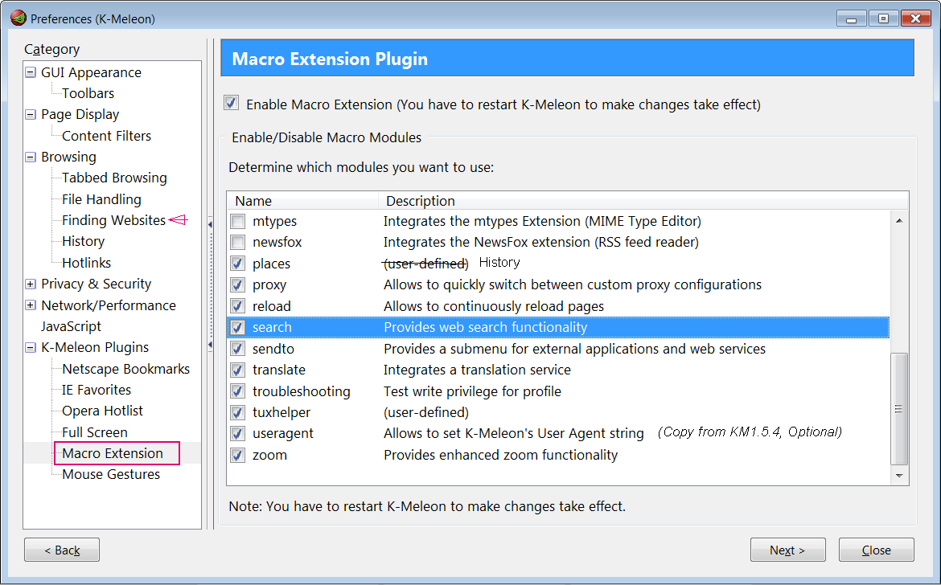
Task: Open the Tabbed Browsing category
Action: pyautogui.click(x=114, y=178)
